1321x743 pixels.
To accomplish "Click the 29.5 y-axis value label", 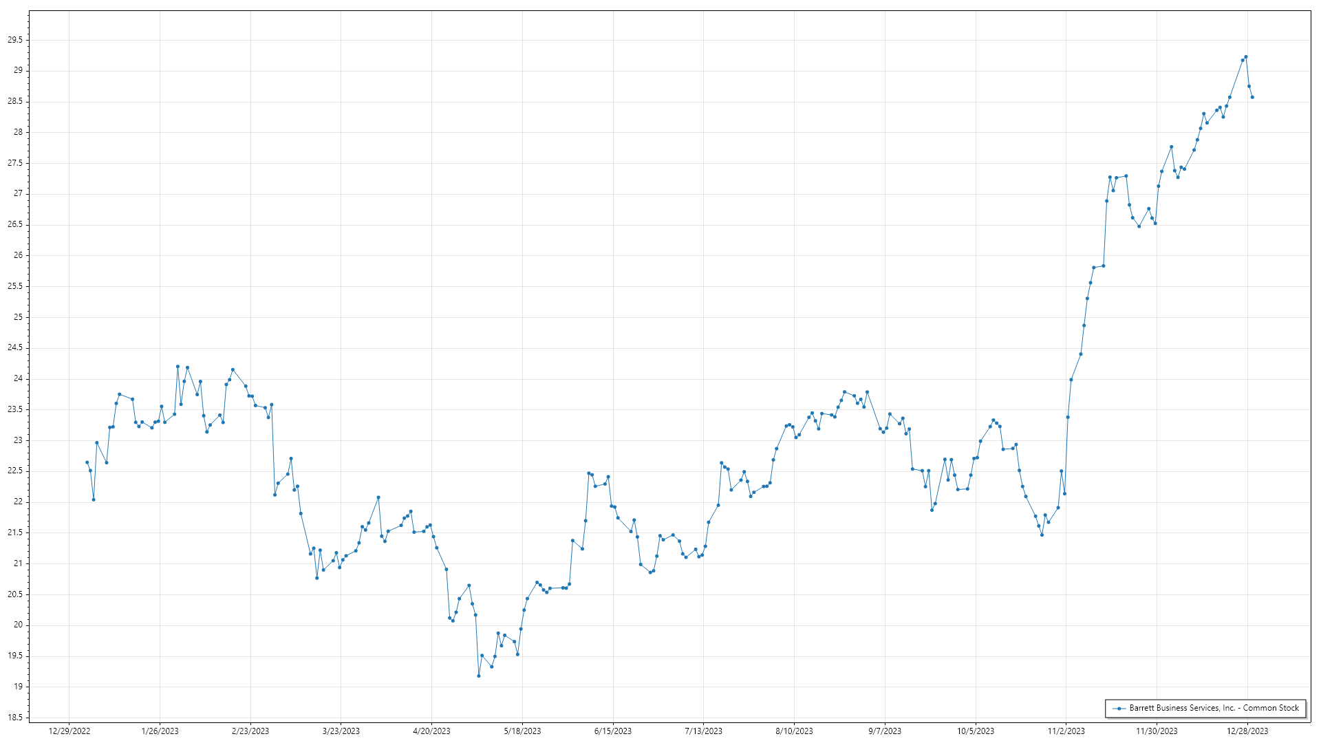I will pos(14,40).
